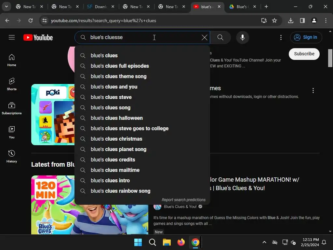Screen dimensions: 333x250
Task: Click Report search predictions link
Action: 183,200
